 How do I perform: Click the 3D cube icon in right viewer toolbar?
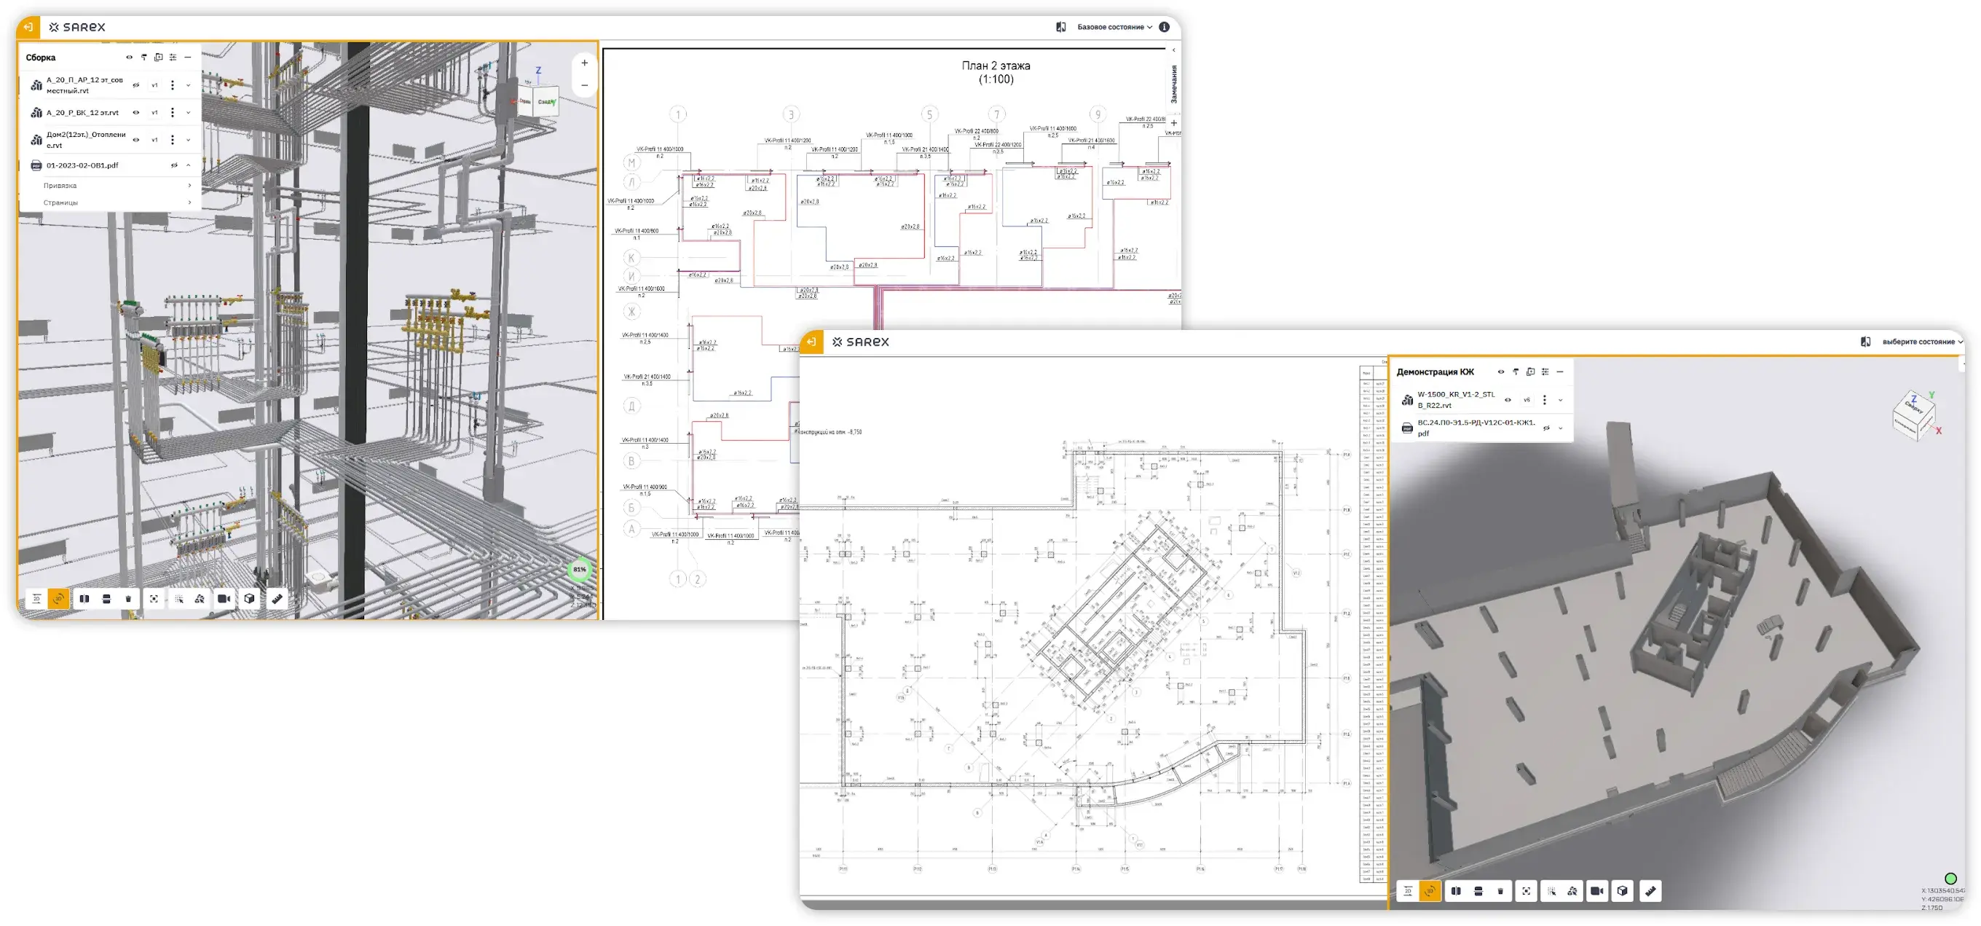(1622, 891)
